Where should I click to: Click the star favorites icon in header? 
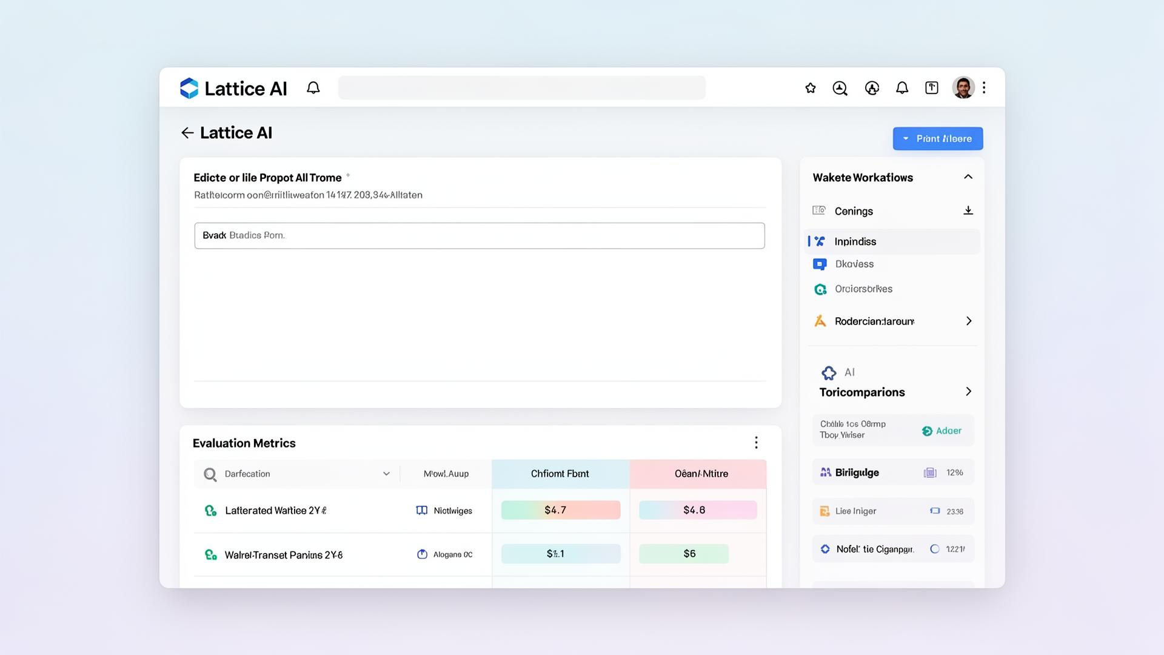point(811,88)
